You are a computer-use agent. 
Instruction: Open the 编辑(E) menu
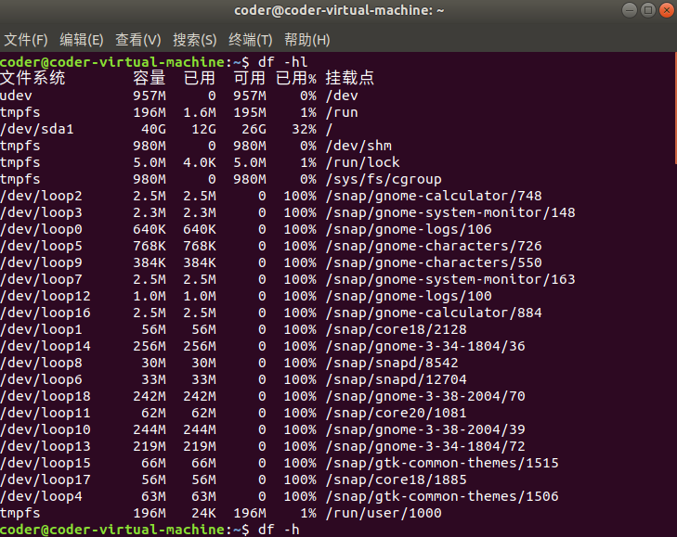click(x=82, y=40)
